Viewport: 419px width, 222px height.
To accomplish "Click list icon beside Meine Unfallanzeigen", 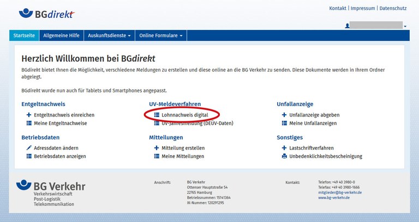I will [284, 123].
